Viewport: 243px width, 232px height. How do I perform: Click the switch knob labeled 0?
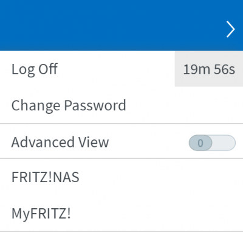click(x=200, y=142)
